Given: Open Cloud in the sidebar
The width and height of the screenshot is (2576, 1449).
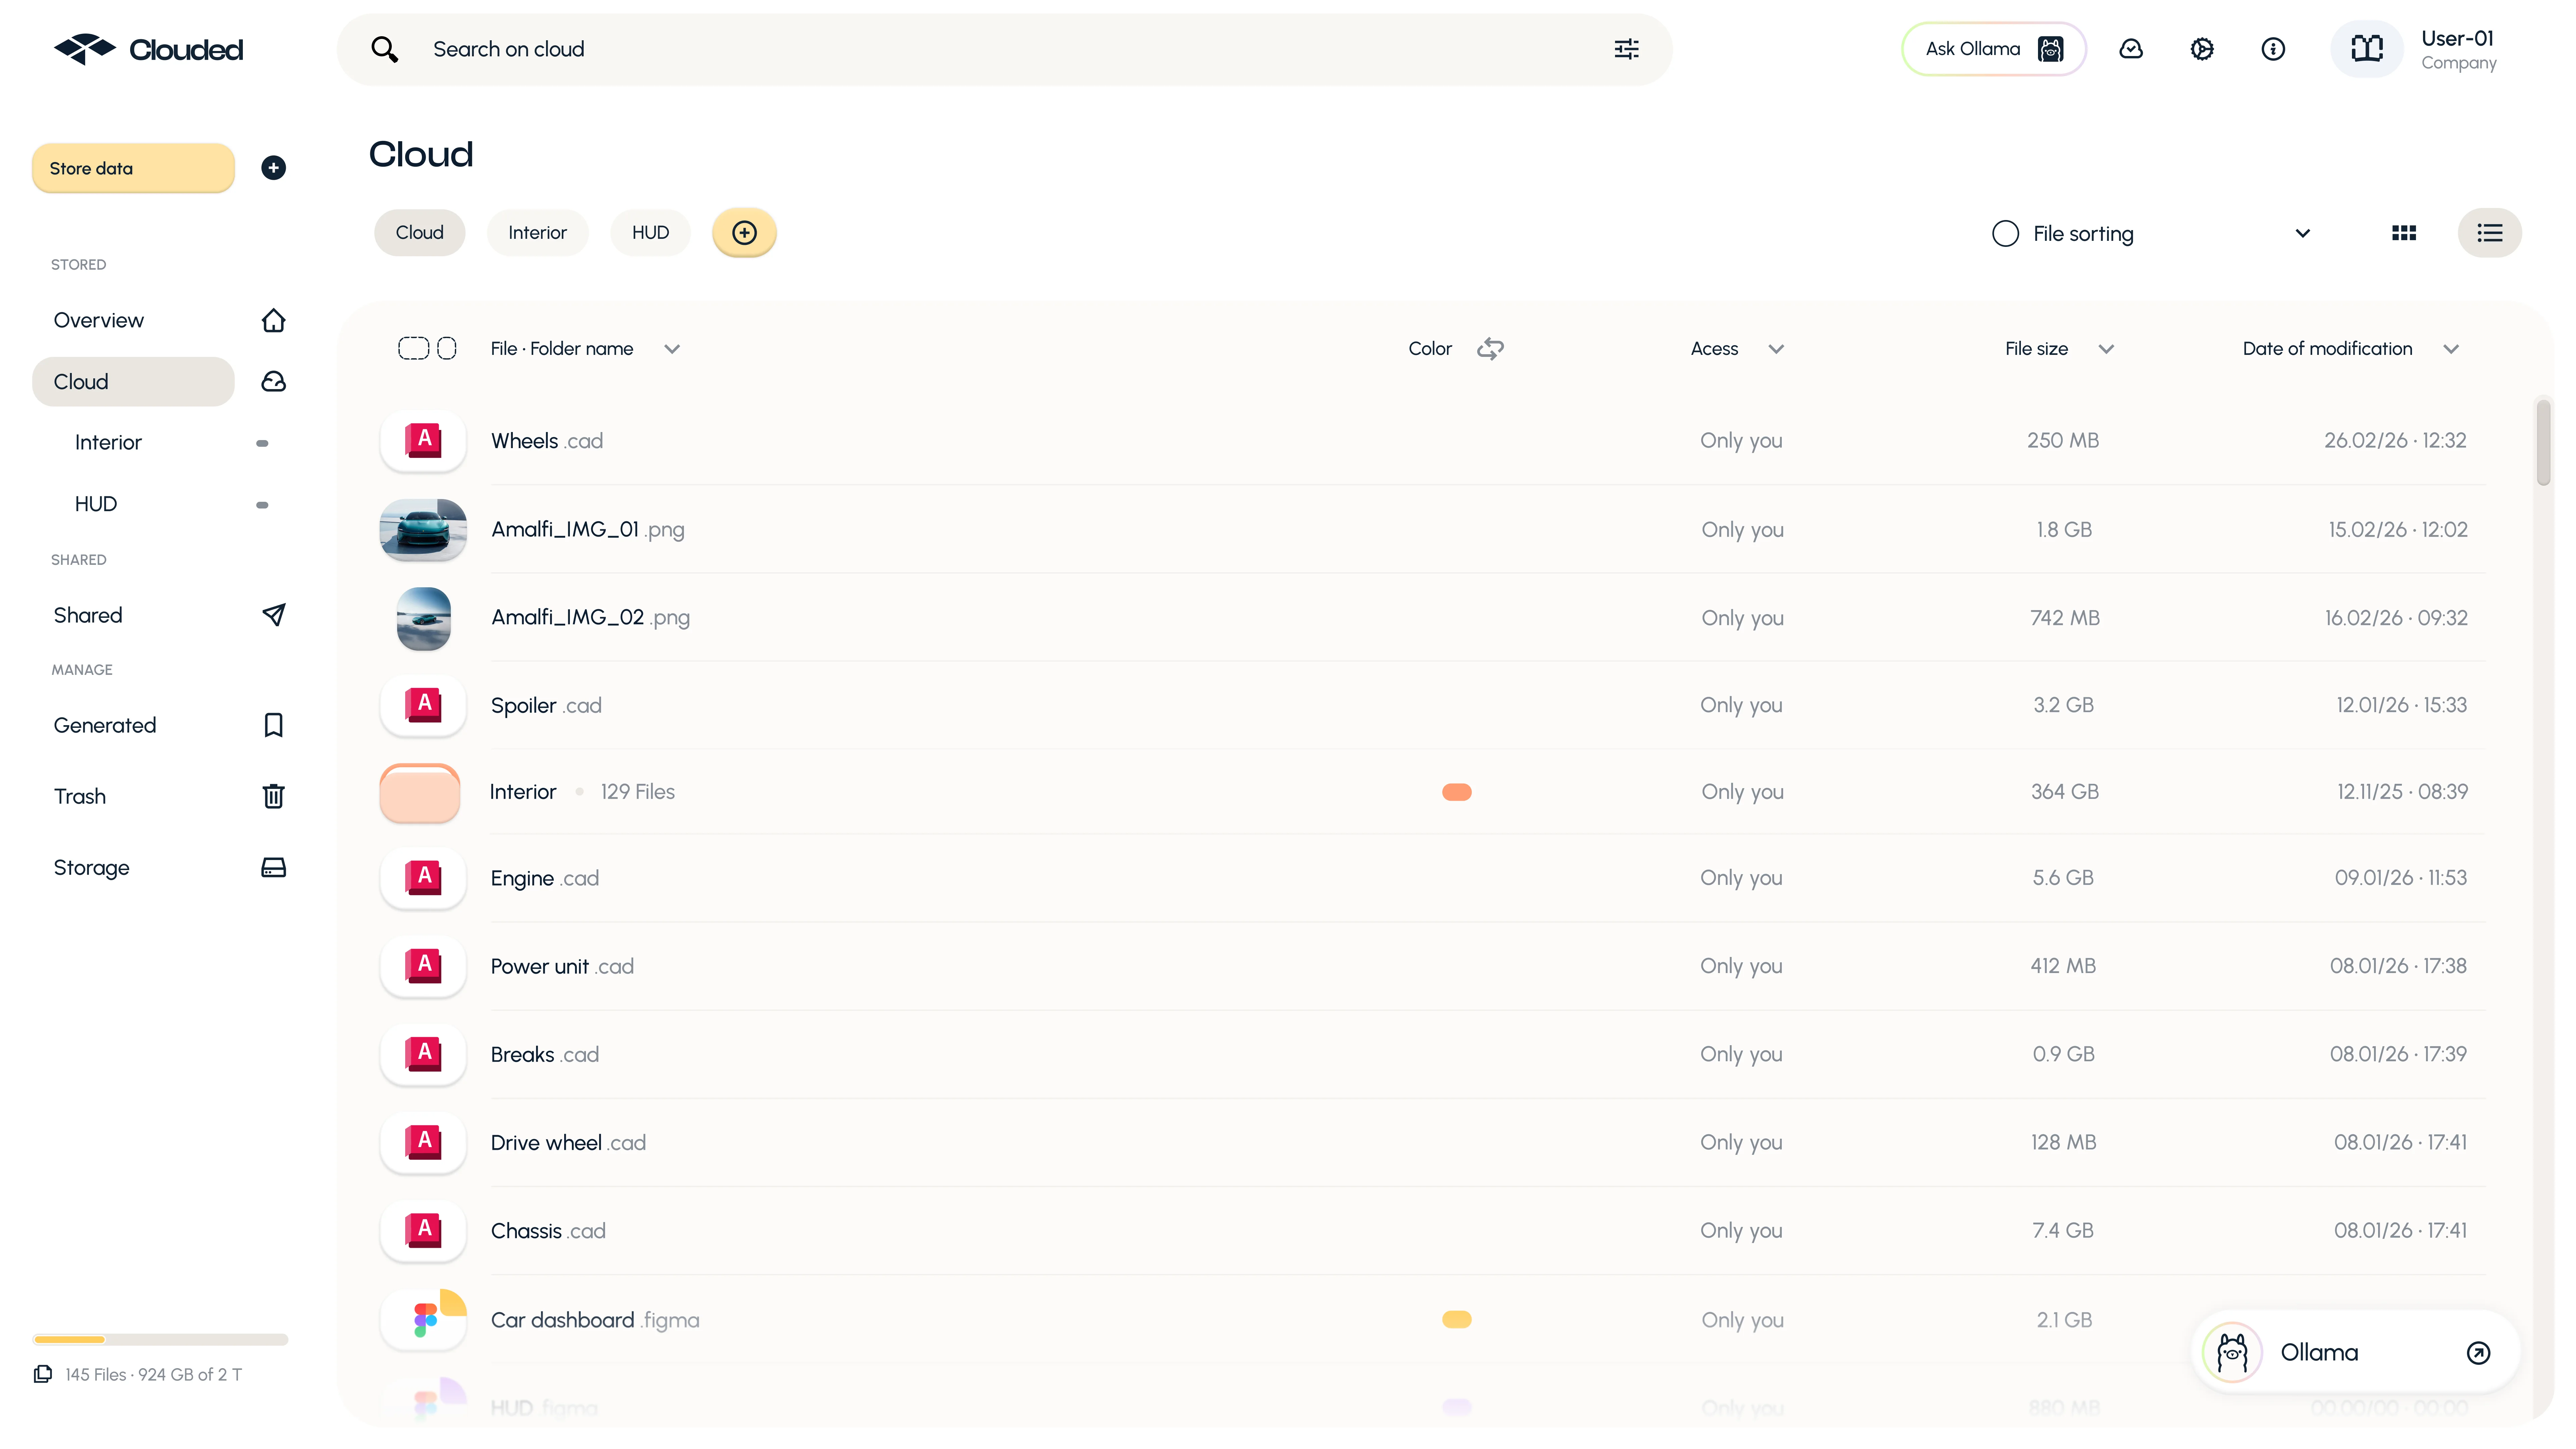Looking at the screenshot, I should [x=133, y=382].
